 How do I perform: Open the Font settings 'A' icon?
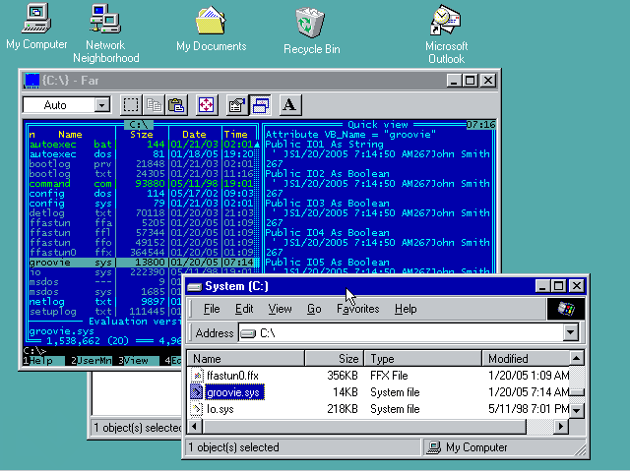click(x=289, y=105)
